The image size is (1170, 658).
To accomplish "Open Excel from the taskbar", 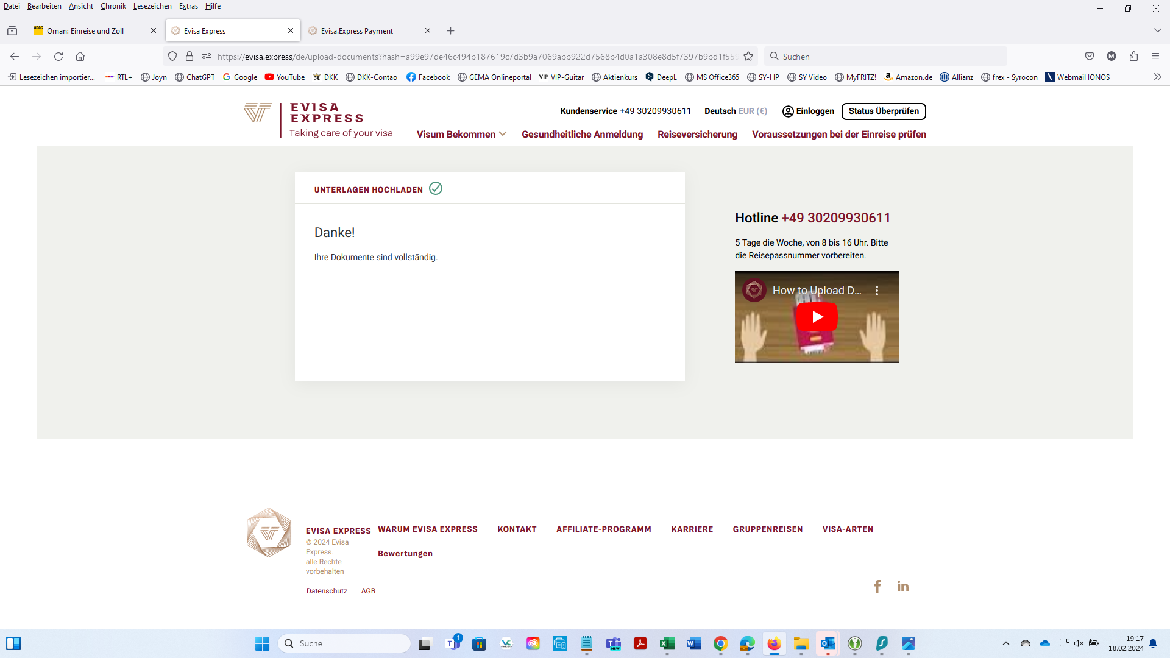I will point(667,644).
